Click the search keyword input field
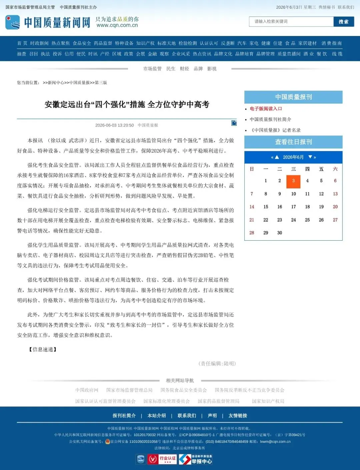 [291, 22]
